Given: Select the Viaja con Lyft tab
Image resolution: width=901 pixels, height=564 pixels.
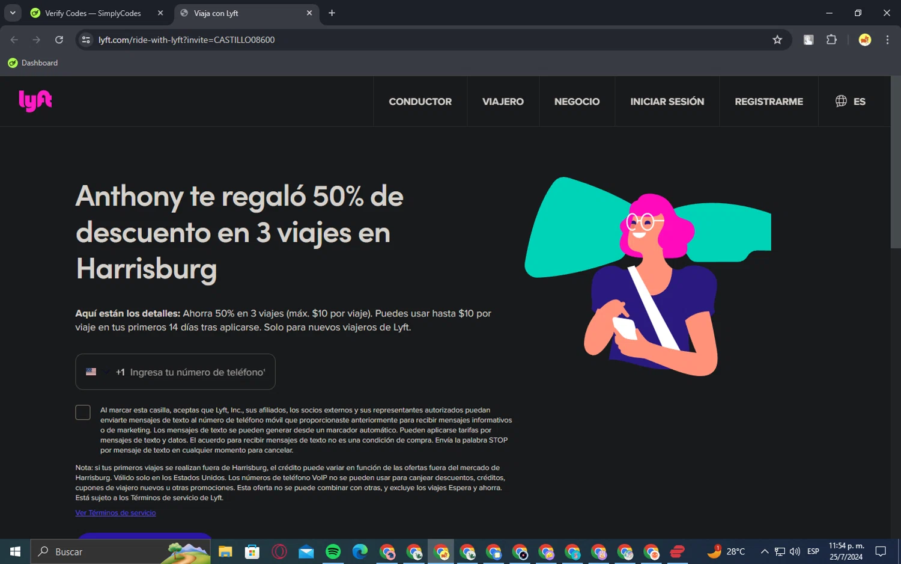Looking at the screenshot, I should (247, 13).
